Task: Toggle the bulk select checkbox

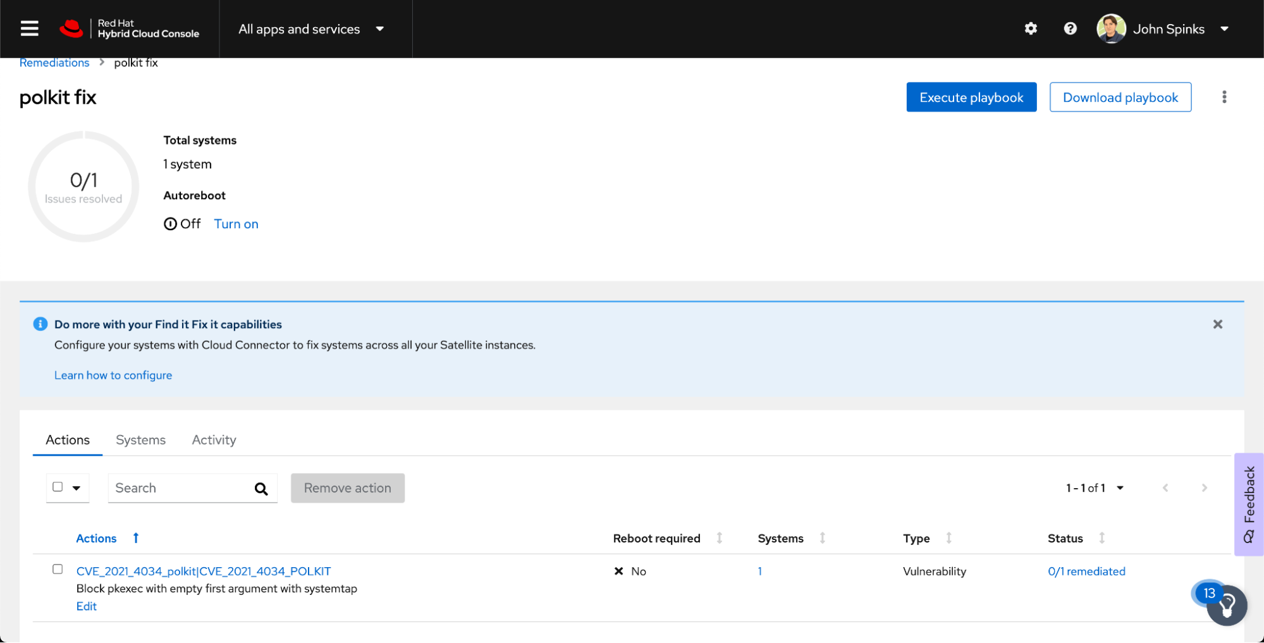Action: point(58,487)
